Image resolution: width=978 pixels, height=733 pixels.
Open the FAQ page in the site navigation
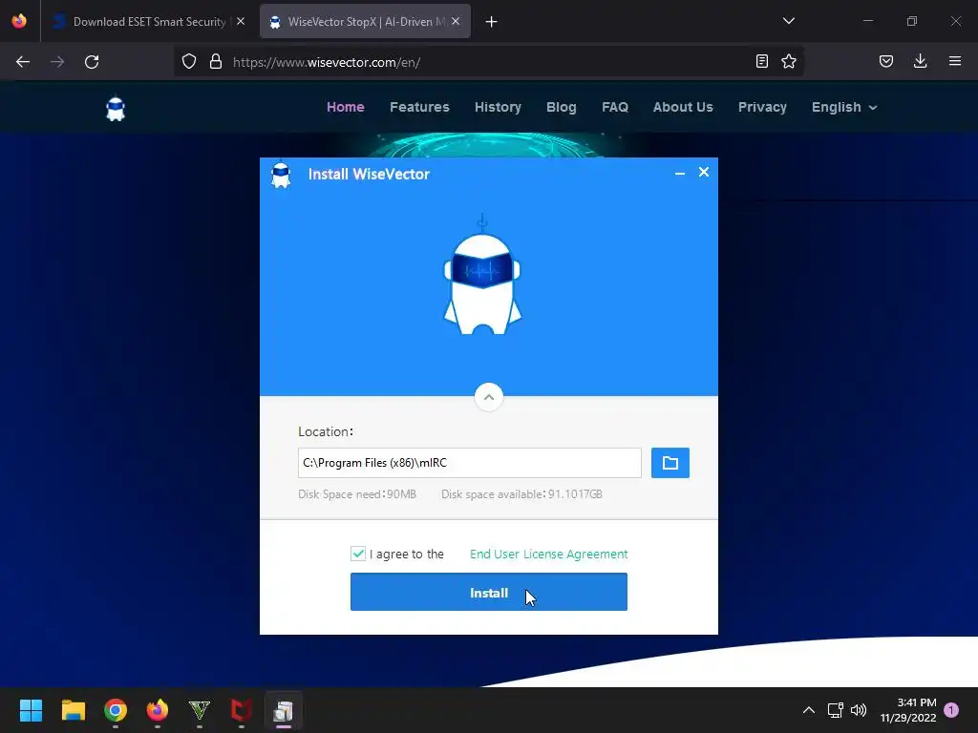(x=614, y=107)
